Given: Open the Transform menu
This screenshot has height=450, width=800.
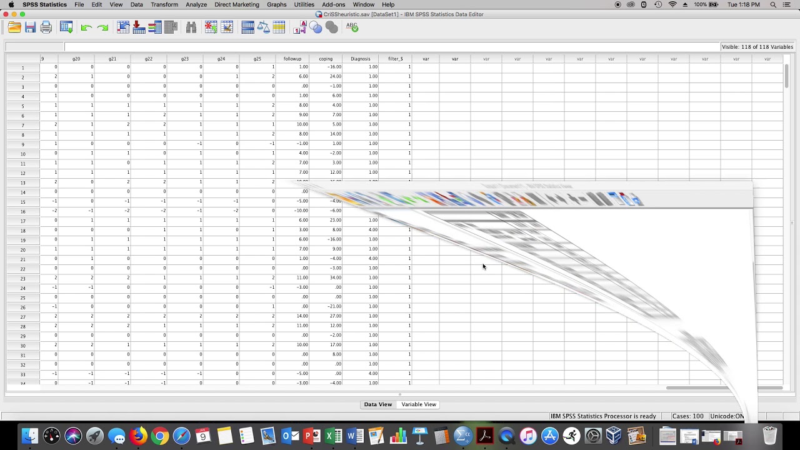Looking at the screenshot, I should pos(164,4).
